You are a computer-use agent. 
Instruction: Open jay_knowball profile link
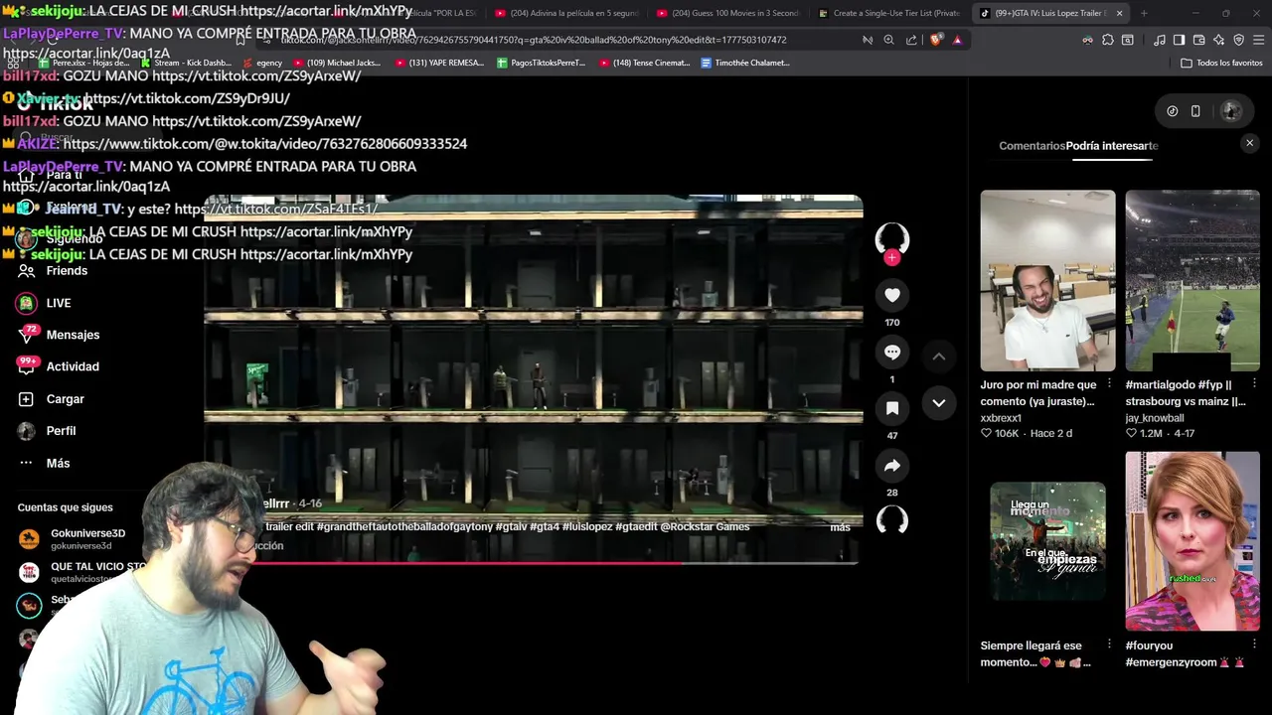click(x=1155, y=418)
